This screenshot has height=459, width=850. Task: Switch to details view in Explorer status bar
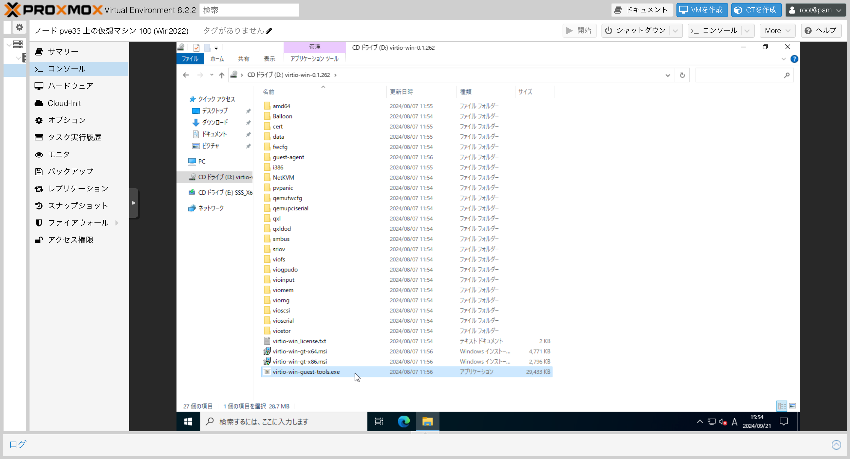[781, 406]
